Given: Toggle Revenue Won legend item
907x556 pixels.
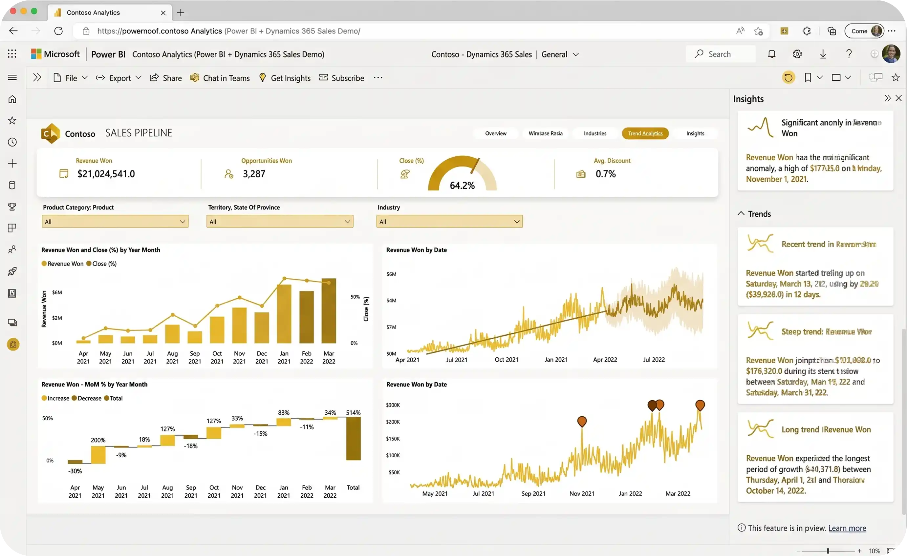Looking at the screenshot, I should pyautogui.click(x=63, y=264).
